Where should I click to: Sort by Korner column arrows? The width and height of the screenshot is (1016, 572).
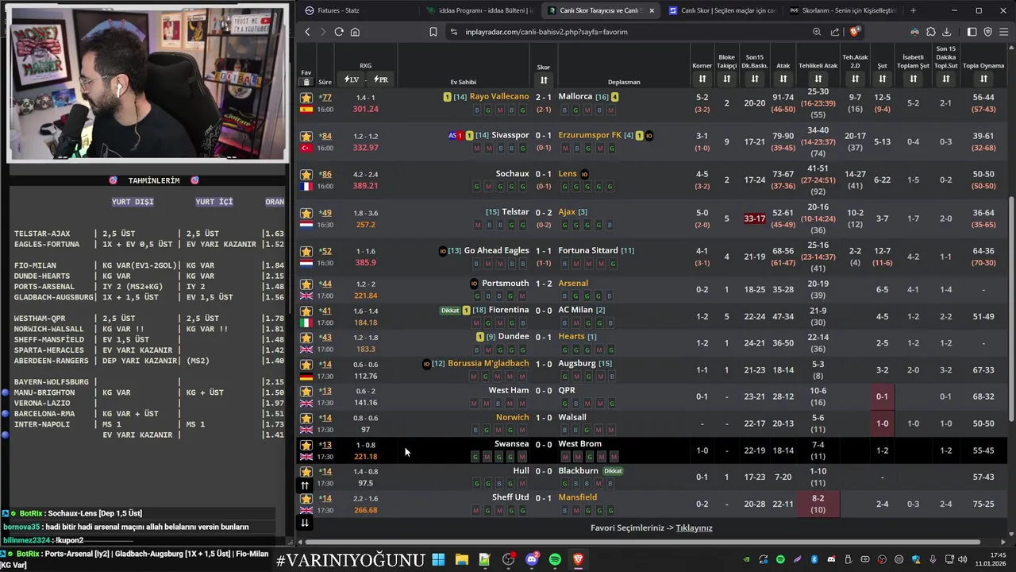(702, 79)
